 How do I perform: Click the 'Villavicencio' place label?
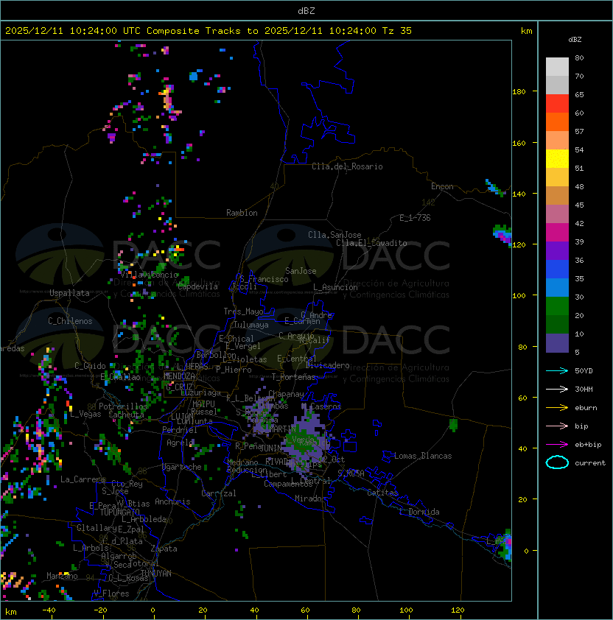[149, 275]
